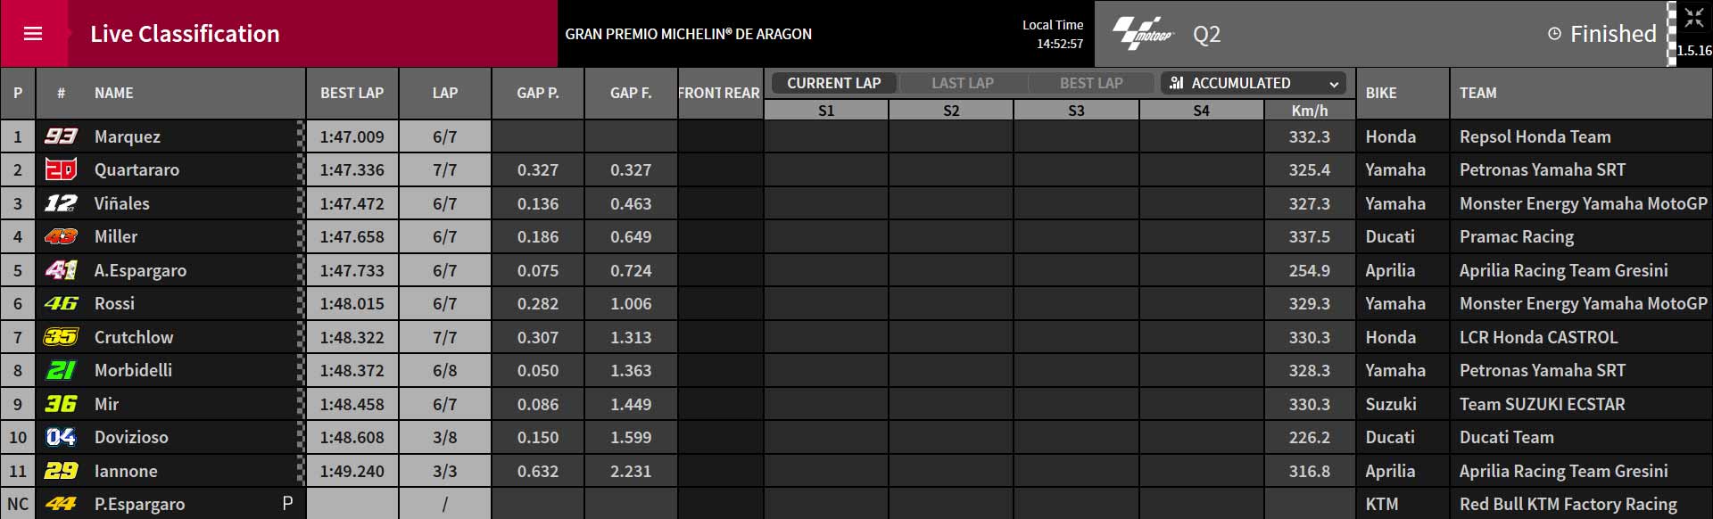Image resolution: width=1713 pixels, height=519 pixels.
Task: Collapse fullscreen with the arrows icon
Action: (x=1694, y=18)
